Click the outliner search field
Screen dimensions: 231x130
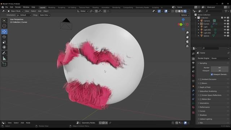pos(214,11)
